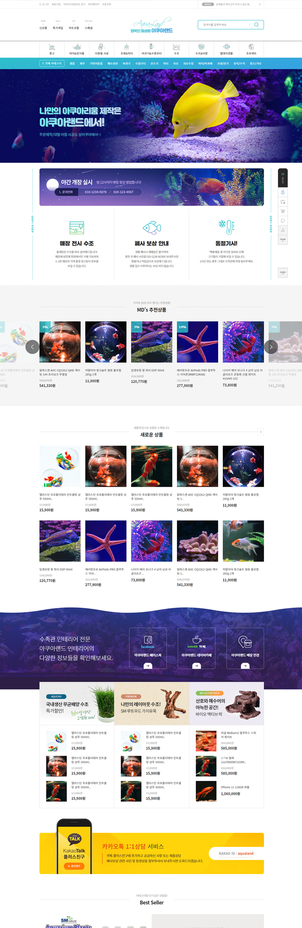Show next MD's 추천상품 slide arrow

(x=271, y=347)
